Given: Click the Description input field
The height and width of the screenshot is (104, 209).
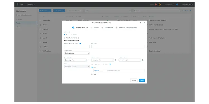Looking at the screenshot, I should click(118, 47).
